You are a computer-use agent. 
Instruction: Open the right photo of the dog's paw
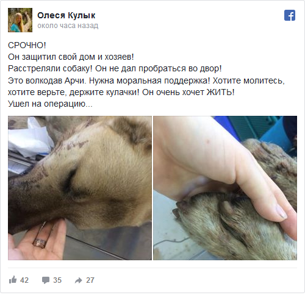click(x=225, y=188)
